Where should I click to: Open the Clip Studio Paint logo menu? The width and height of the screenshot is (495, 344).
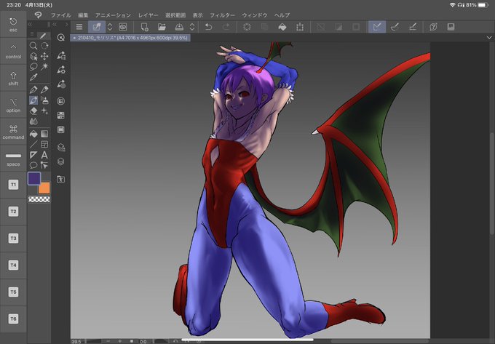coord(38,15)
